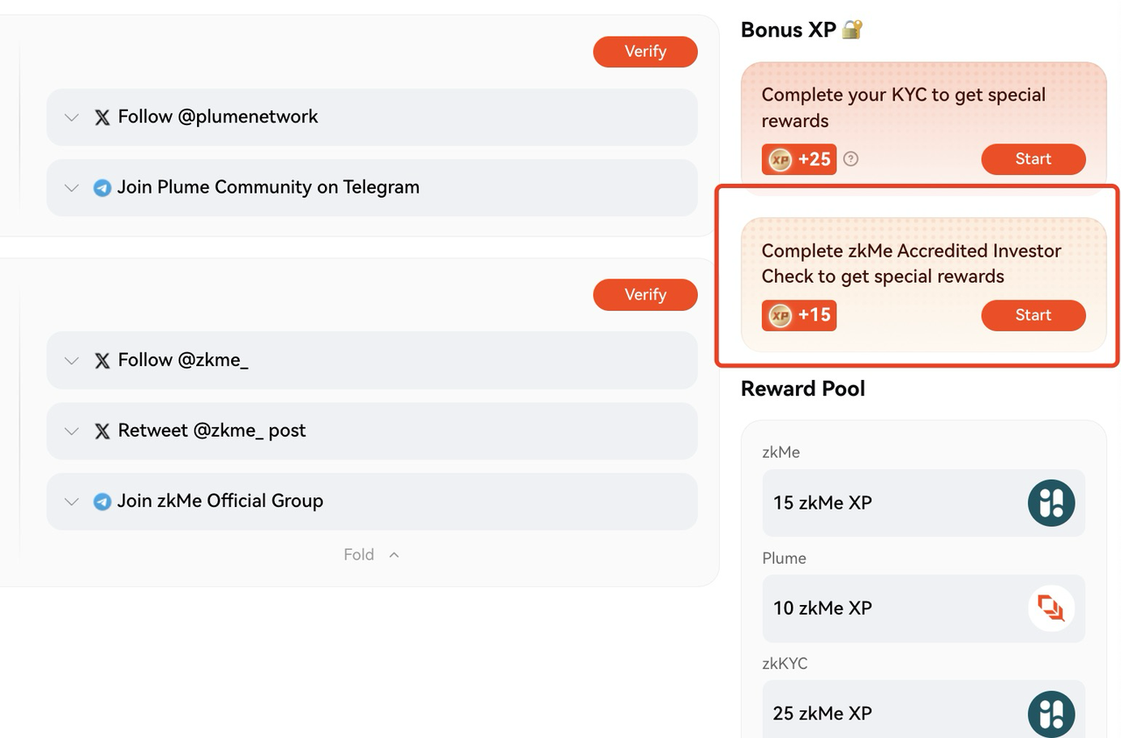This screenshot has height=738, width=1121.
Task: Open the Join zkMe Official Group row
Action: (372, 502)
